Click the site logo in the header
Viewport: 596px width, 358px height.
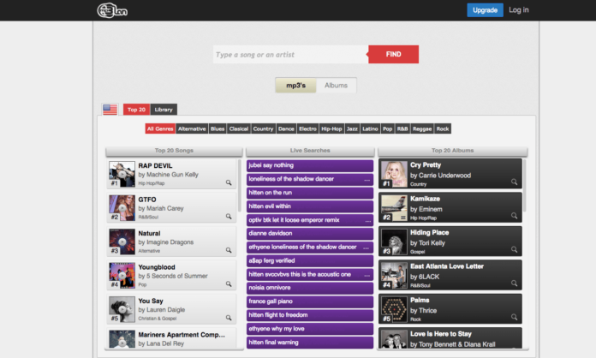pos(112,10)
